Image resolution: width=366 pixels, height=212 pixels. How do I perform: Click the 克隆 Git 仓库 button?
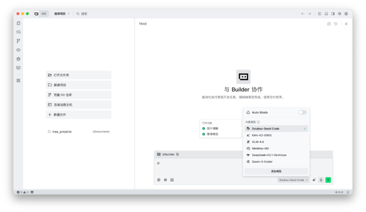click(x=78, y=95)
